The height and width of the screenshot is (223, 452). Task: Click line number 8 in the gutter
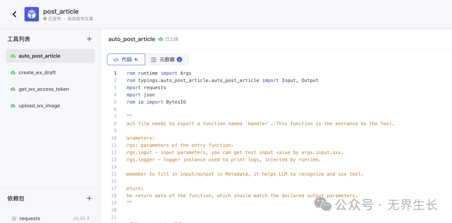pyautogui.click(x=115, y=123)
